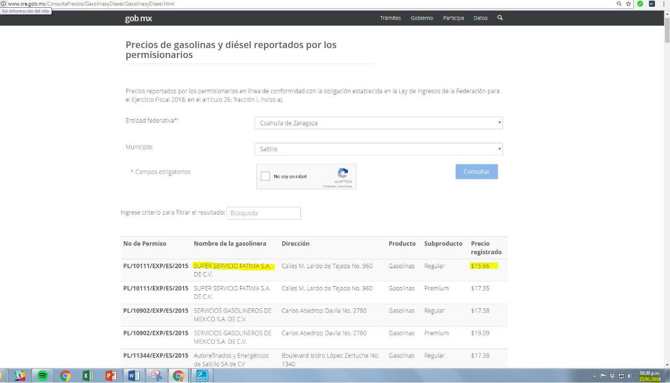
Task: Click the search magnifier in gob.mx navbar
Action: (x=500, y=18)
